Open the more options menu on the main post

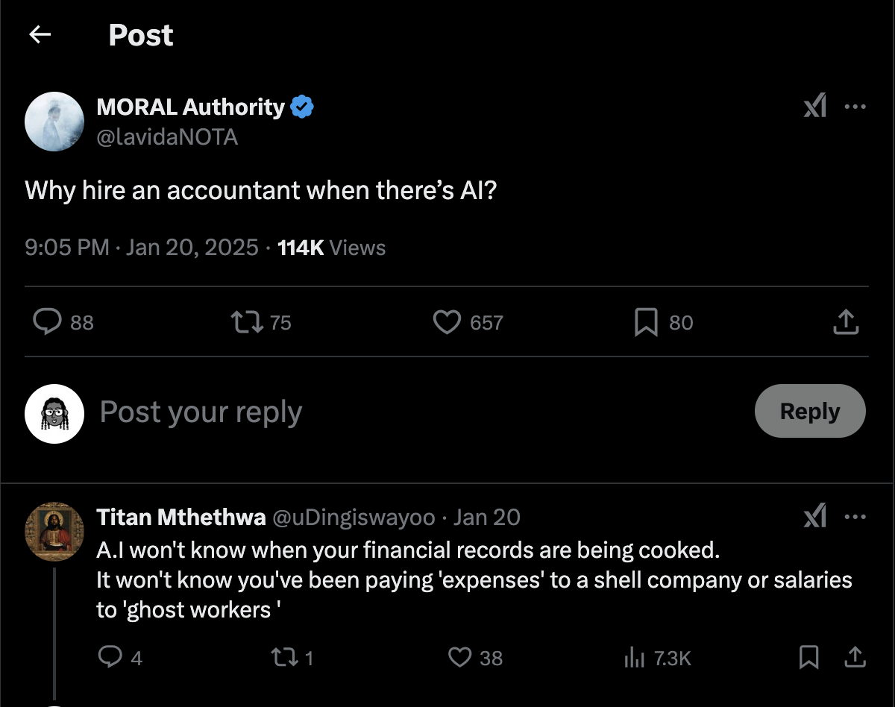click(x=855, y=106)
